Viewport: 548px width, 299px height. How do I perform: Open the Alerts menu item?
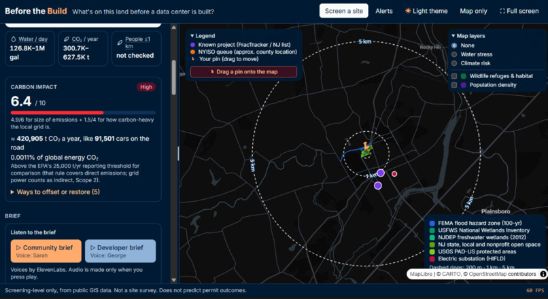[383, 11]
